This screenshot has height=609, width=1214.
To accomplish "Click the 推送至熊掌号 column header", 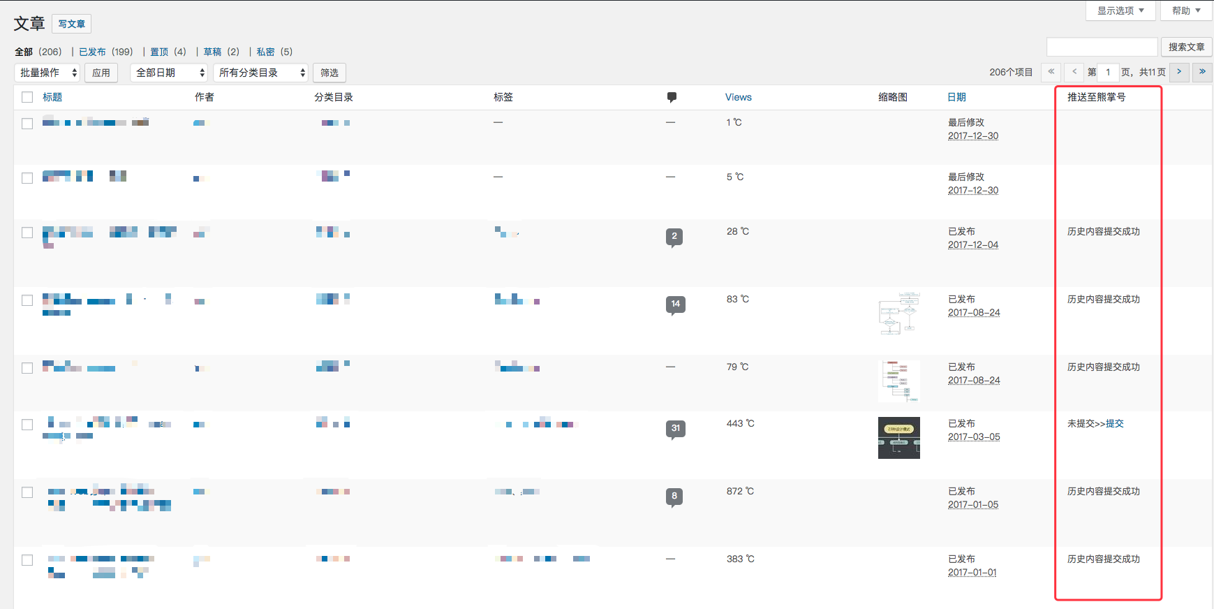I will (1097, 97).
